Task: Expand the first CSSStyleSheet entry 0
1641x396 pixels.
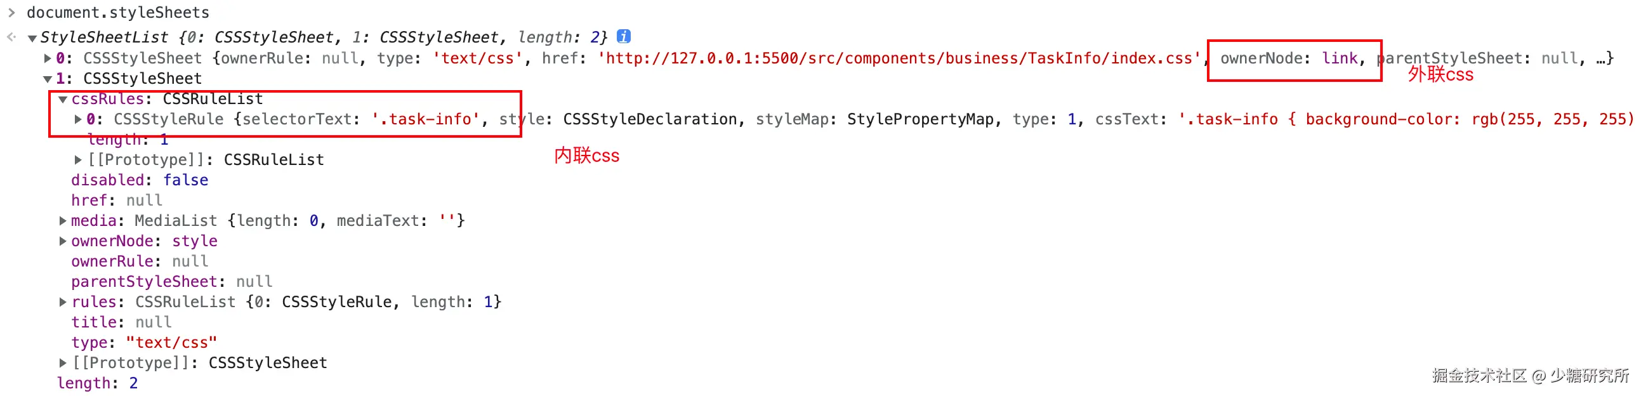Action: 47,58
